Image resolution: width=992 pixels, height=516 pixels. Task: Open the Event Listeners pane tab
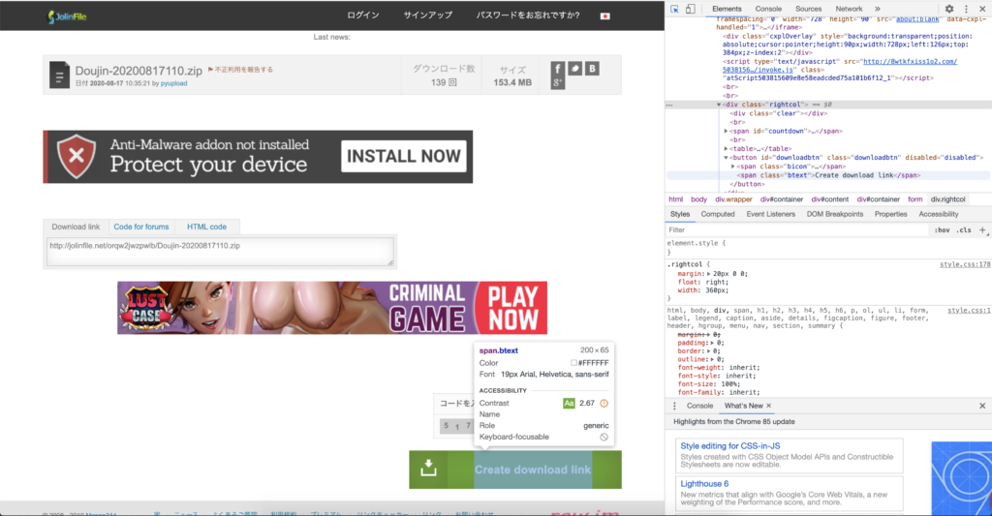click(770, 214)
